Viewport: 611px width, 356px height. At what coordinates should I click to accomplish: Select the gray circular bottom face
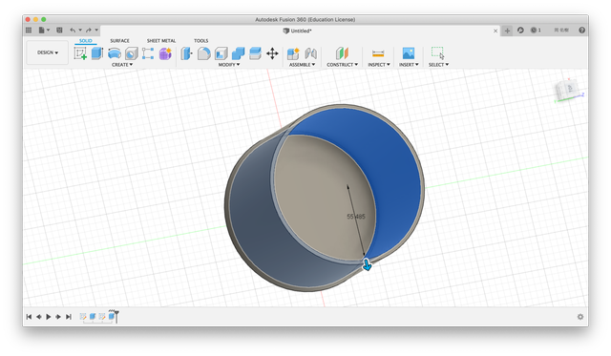tap(320, 195)
